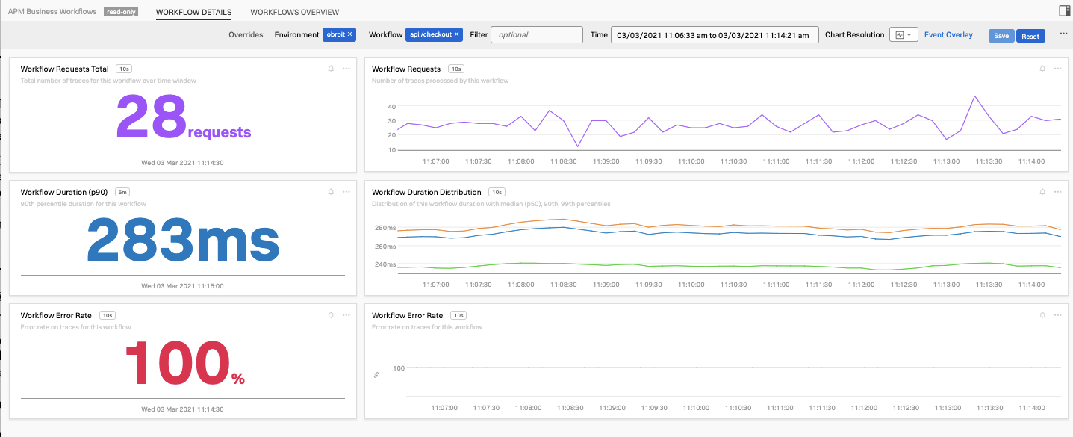
Task: Open the Time range selector
Action: (715, 34)
